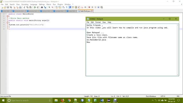Switch to the contact.html tab

46,11
